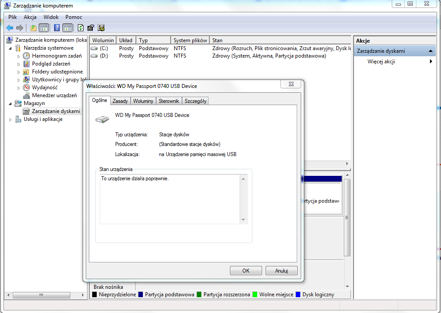This screenshot has height=313, width=441.
Task: Click Usługi i aplikacje tree node
Action: coord(43,119)
